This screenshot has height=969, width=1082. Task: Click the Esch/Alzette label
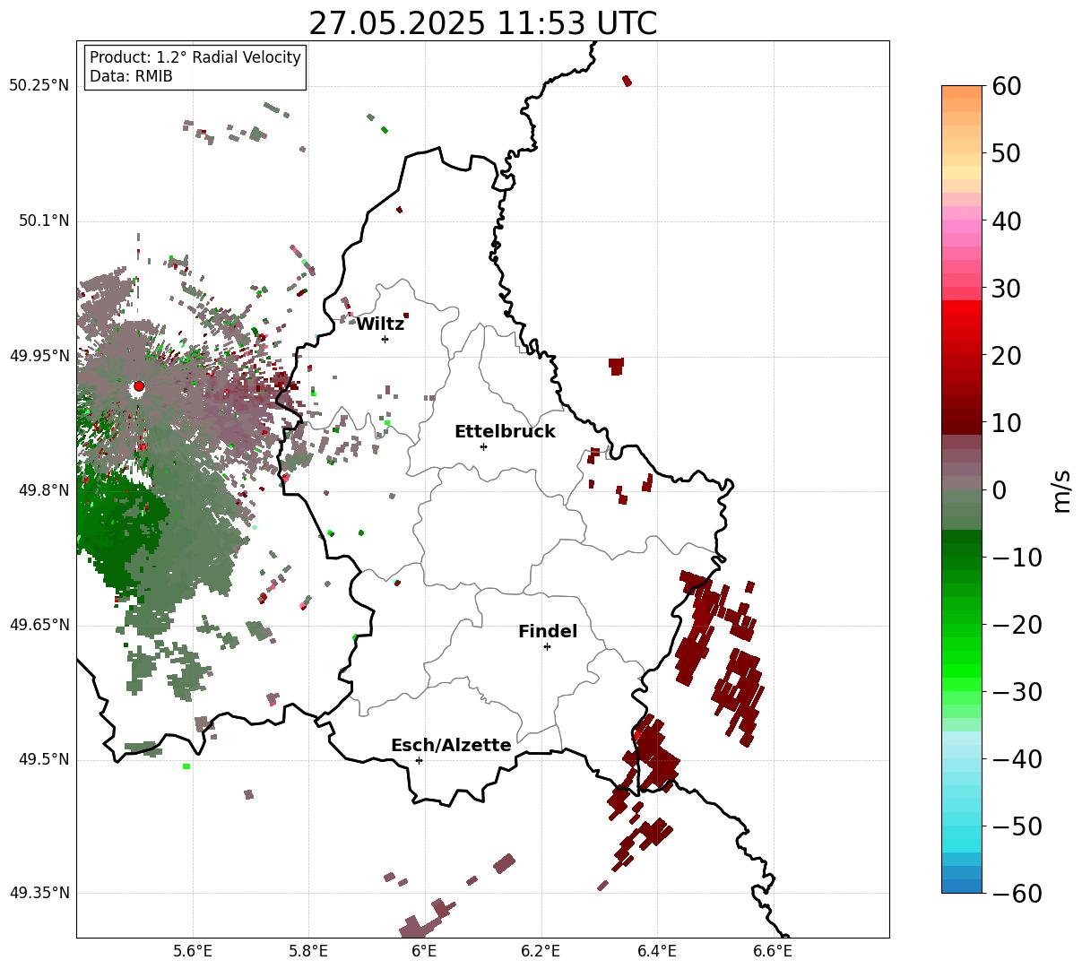click(x=451, y=746)
